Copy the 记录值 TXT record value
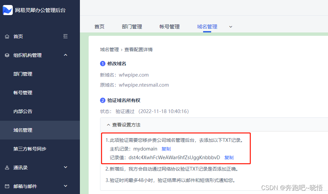Viewport: 328px width, 194px height. (x=229, y=158)
